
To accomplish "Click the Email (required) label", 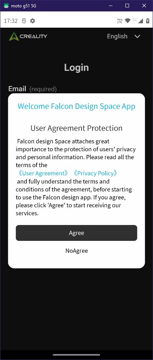I will [32, 89].
